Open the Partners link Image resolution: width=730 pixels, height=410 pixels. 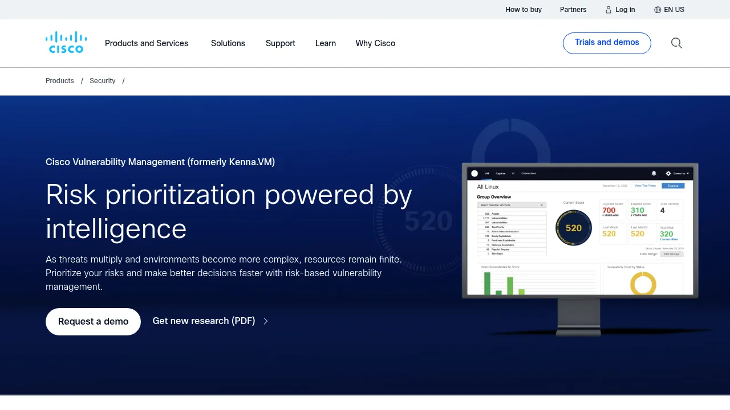pos(573,10)
